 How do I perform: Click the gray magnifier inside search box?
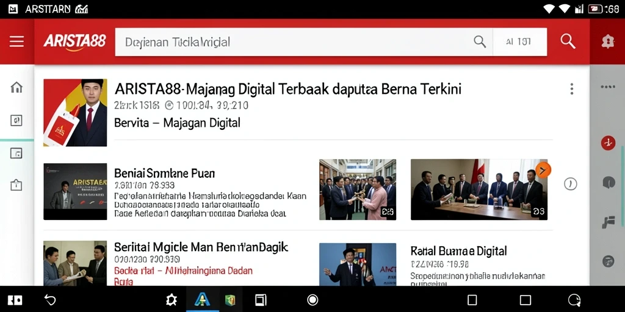coord(480,41)
